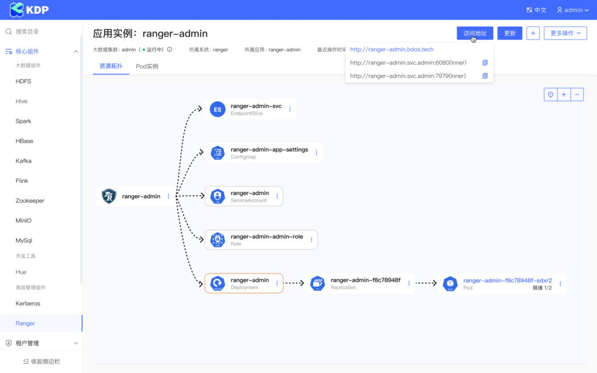597x373 pixels.
Task: Click the KDP logo
Action: pos(29,10)
